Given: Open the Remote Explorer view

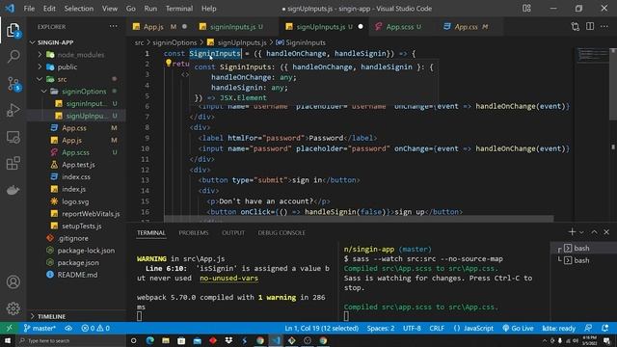Looking at the screenshot, I should [13, 137].
